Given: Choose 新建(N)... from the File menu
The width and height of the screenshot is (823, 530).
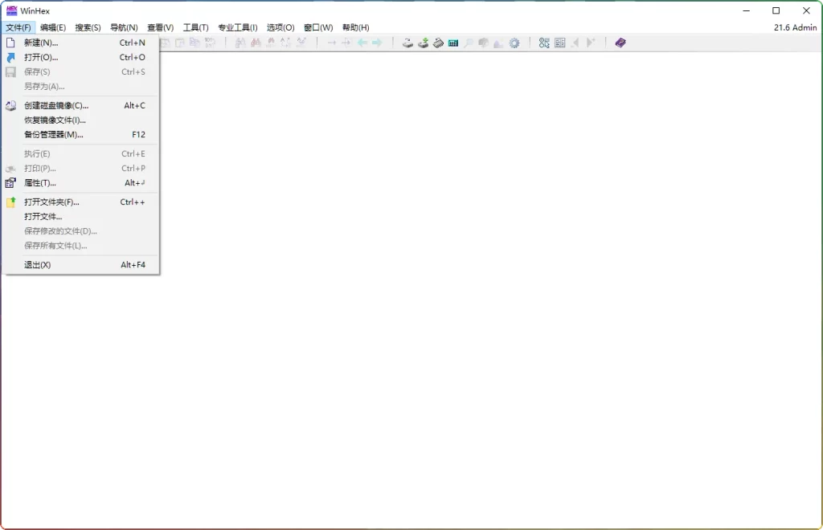Looking at the screenshot, I should (41, 43).
